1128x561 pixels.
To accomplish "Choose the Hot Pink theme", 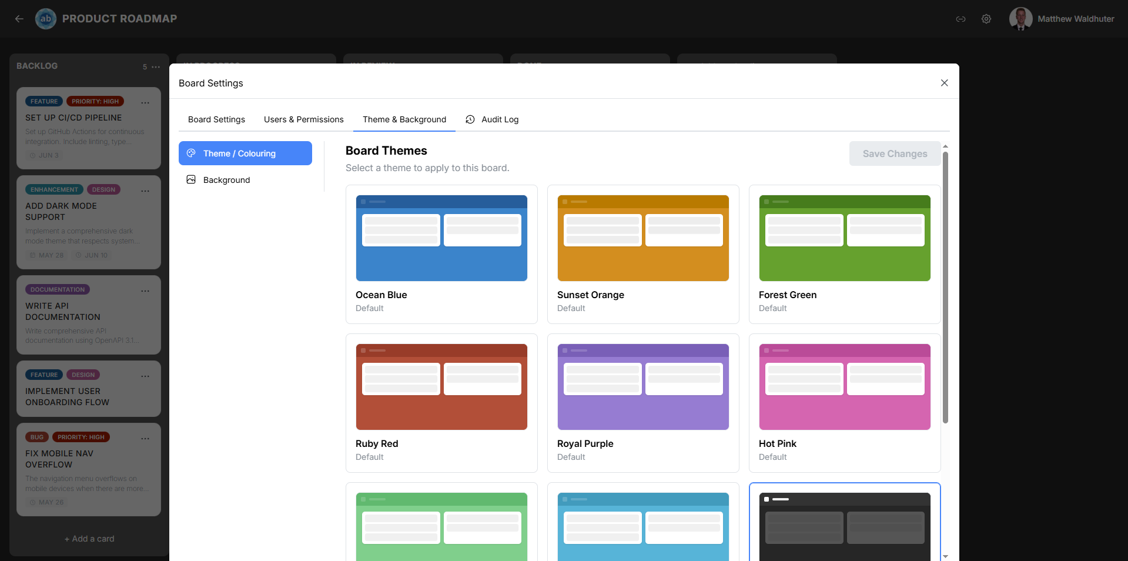I will coord(845,403).
